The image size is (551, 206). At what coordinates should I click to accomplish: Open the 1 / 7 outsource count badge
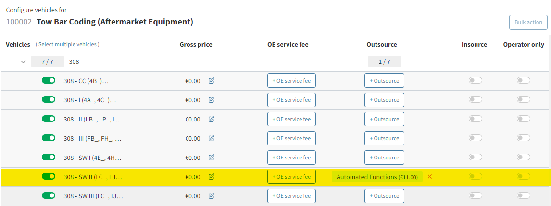[384, 61]
